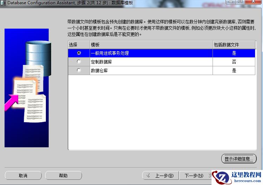Maximize the Database Configuration Assistant window
The image size is (263, 185).
click(240, 2)
